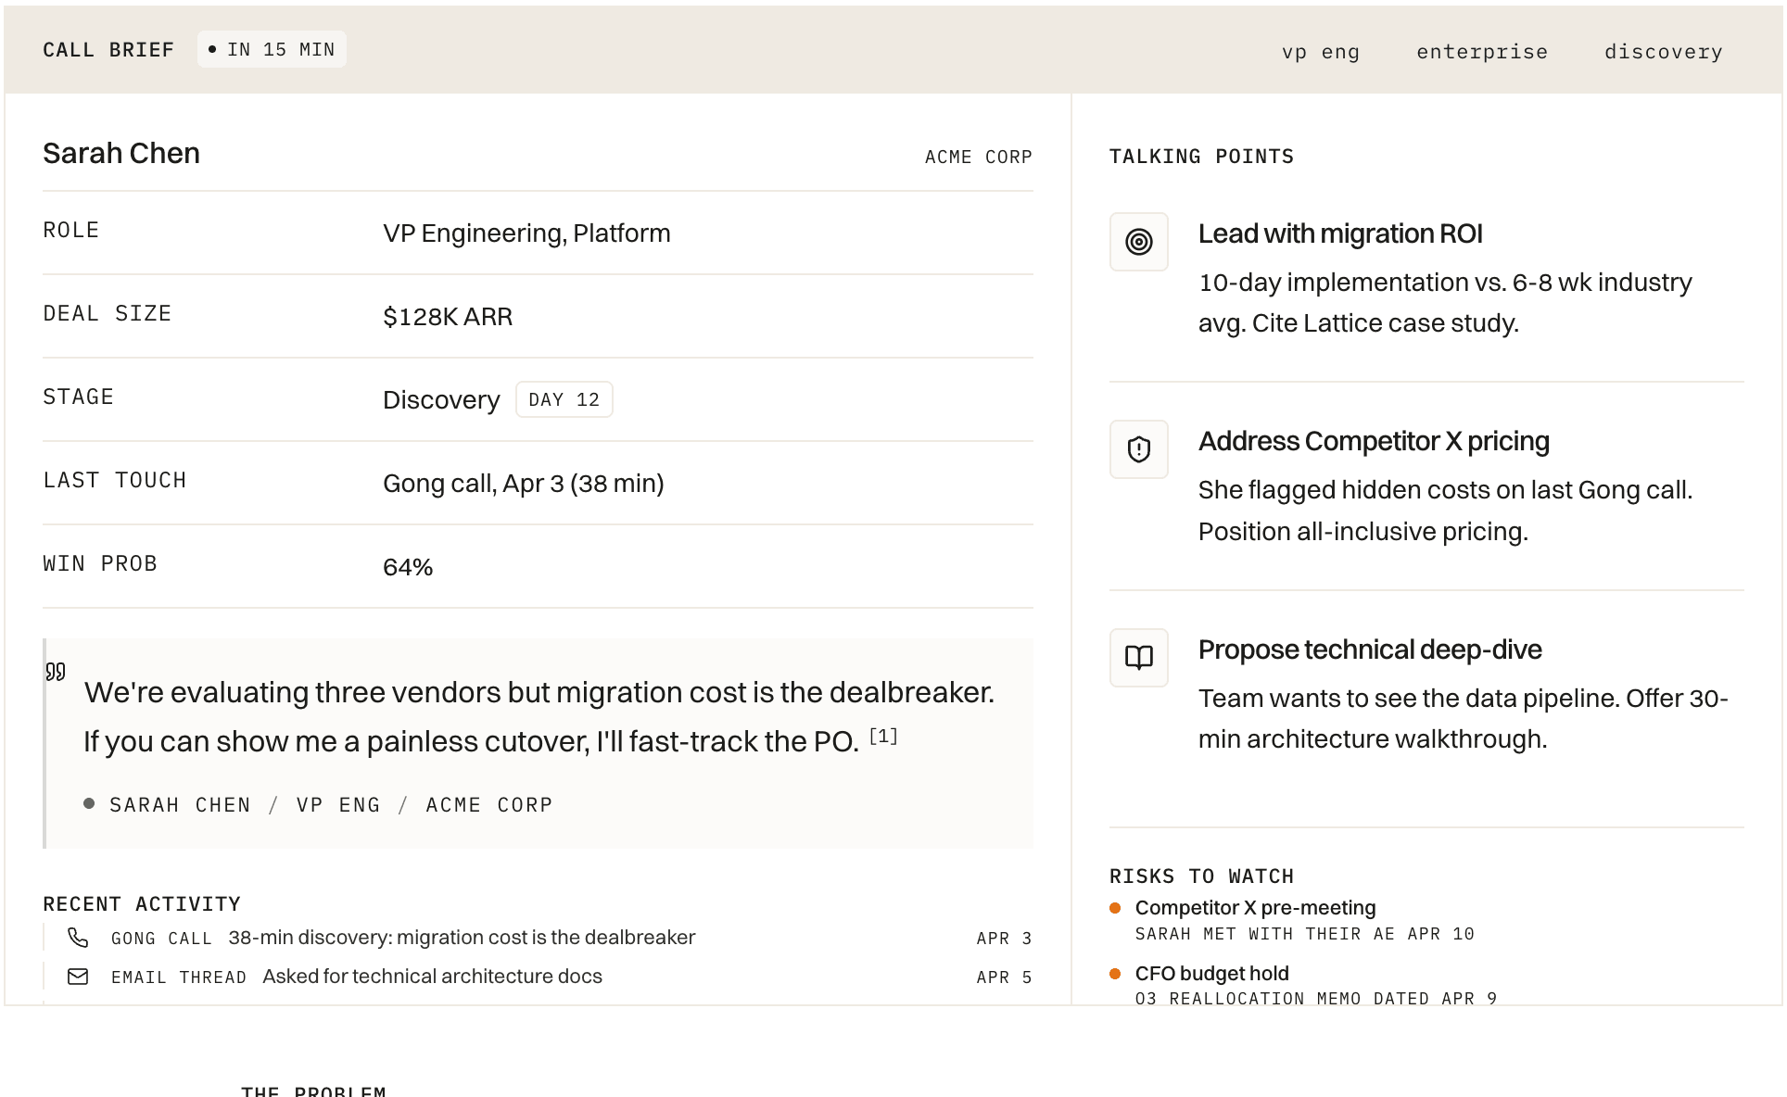Click the 'IN 15 MIN' status badge

(x=272, y=49)
